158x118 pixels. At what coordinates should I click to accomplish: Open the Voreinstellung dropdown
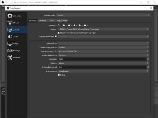[103, 44]
